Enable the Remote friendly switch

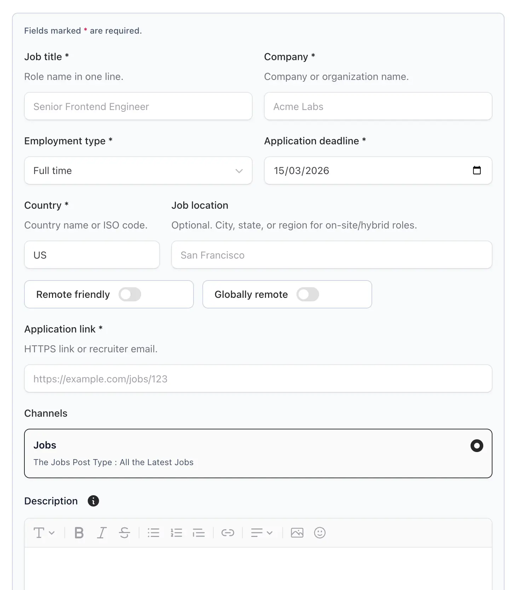(130, 294)
